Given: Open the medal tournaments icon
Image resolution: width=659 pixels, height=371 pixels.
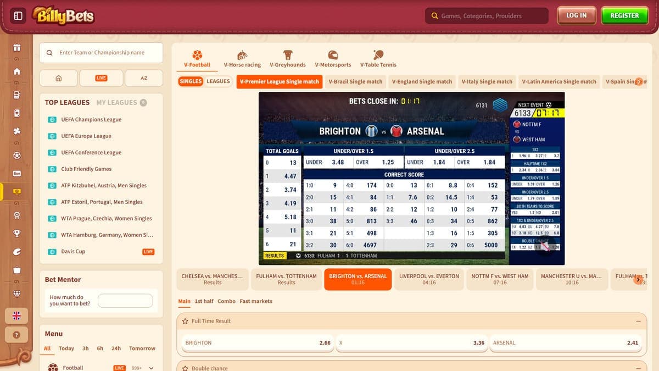Looking at the screenshot, I should click(17, 215).
